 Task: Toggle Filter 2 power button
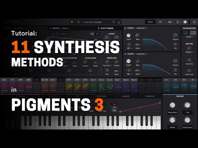pos(125,54)
